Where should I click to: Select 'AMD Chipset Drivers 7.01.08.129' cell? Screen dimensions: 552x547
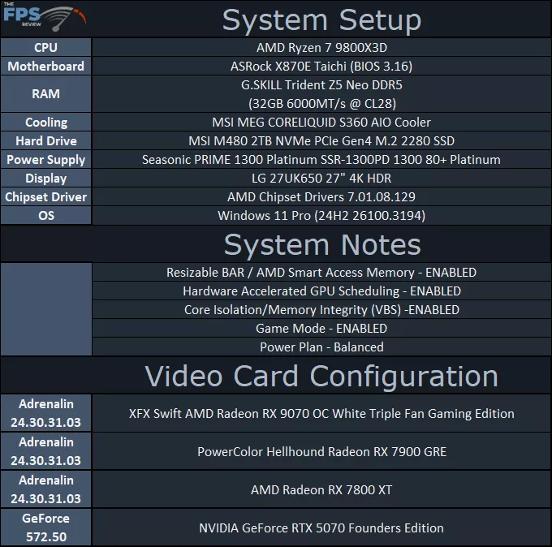321,196
